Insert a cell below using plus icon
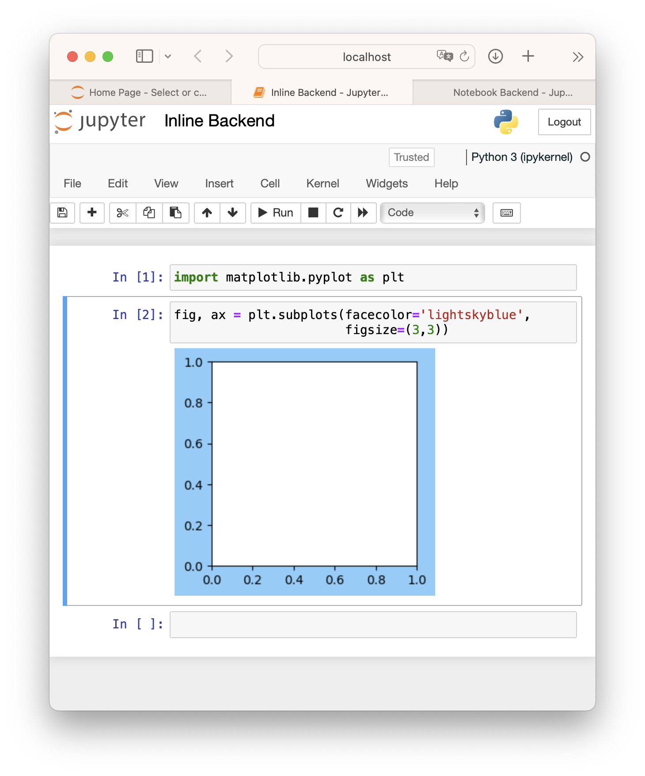Viewport: 645px width, 776px height. (x=92, y=213)
